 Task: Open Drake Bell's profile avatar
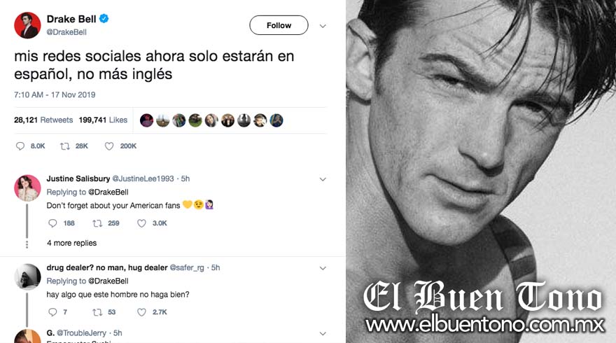tap(27, 25)
